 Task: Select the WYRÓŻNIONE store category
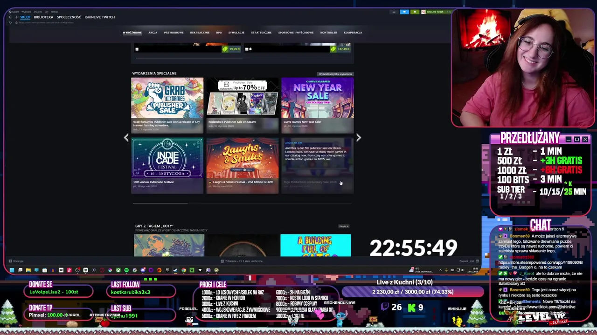(132, 33)
